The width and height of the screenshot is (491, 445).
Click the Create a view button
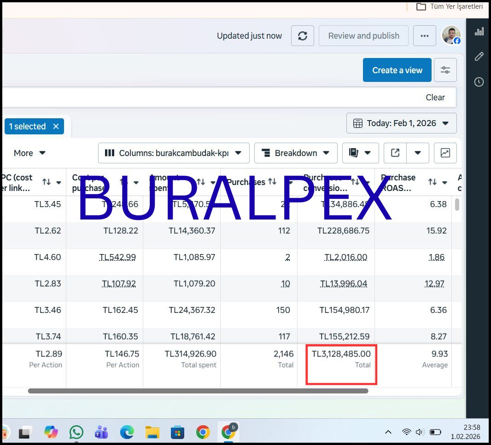point(397,70)
